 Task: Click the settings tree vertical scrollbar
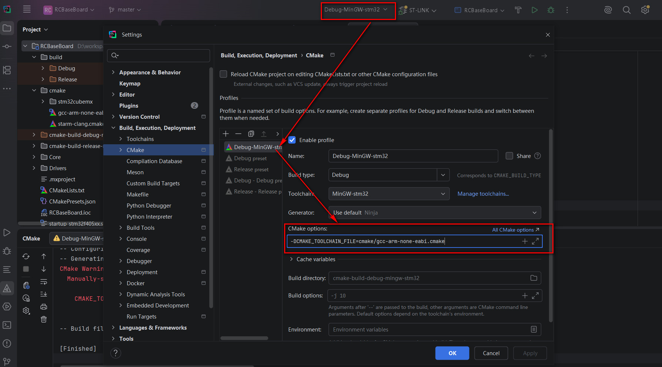pos(211,188)
